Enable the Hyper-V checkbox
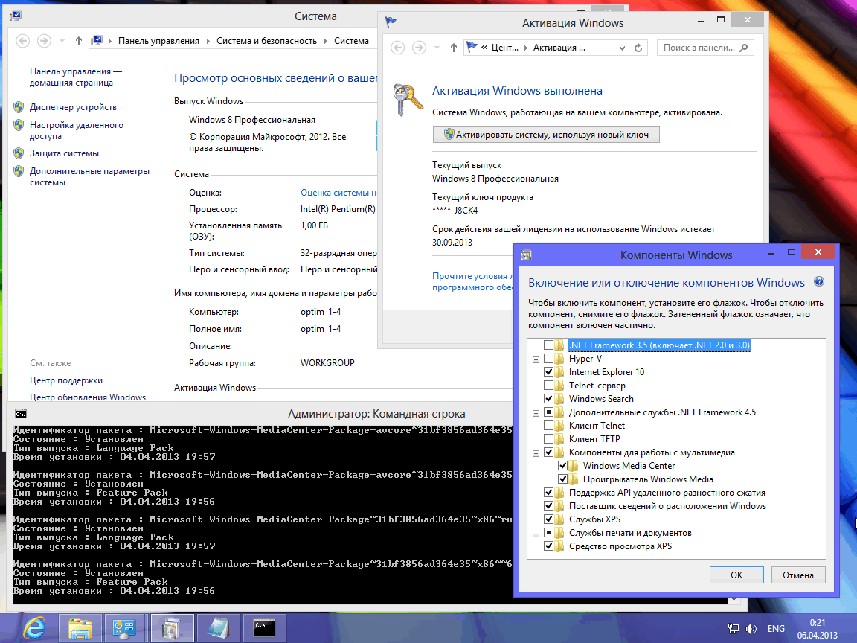857x643 pixels. pos(548,359)
